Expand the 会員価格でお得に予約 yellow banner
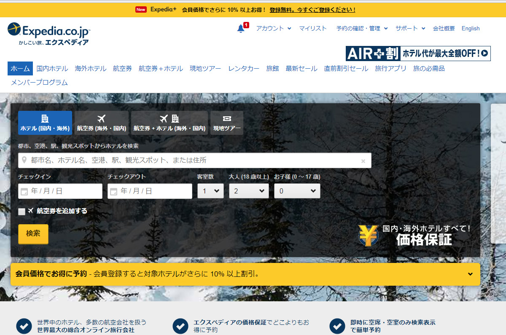This screenshot has height=335, width=506. click(x=470, y=274)
